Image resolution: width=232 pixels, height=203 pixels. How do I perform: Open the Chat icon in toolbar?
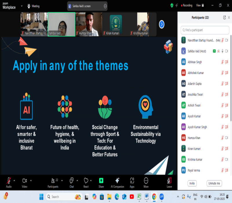[x=71, y=181]
